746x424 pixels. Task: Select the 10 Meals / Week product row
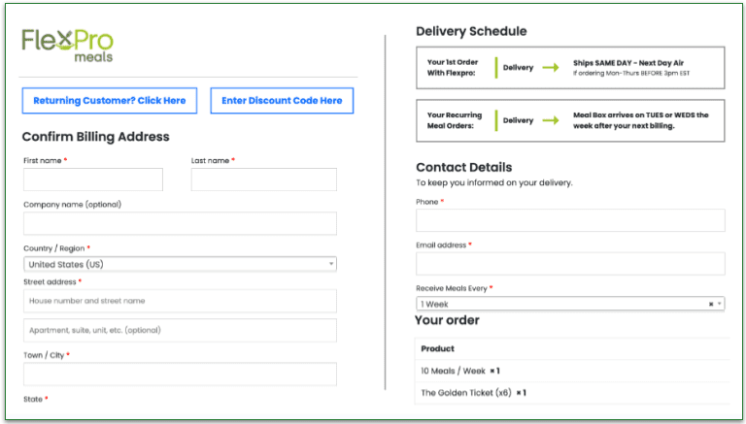pos(572,371)
